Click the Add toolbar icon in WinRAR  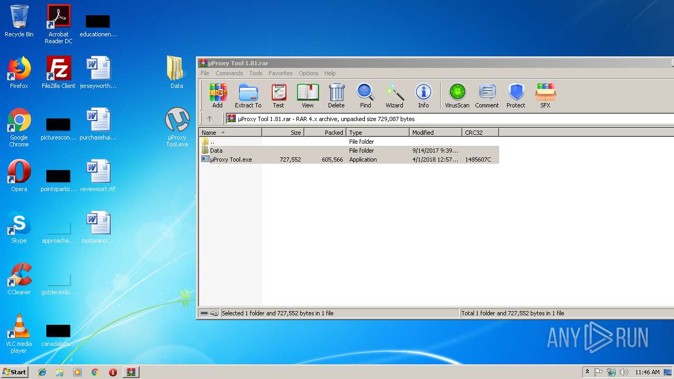pyautogui.click(x=217, y=96)
